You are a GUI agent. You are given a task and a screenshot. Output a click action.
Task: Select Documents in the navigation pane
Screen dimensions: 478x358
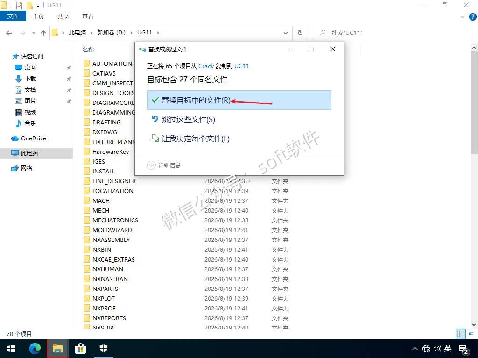[26, 90]
